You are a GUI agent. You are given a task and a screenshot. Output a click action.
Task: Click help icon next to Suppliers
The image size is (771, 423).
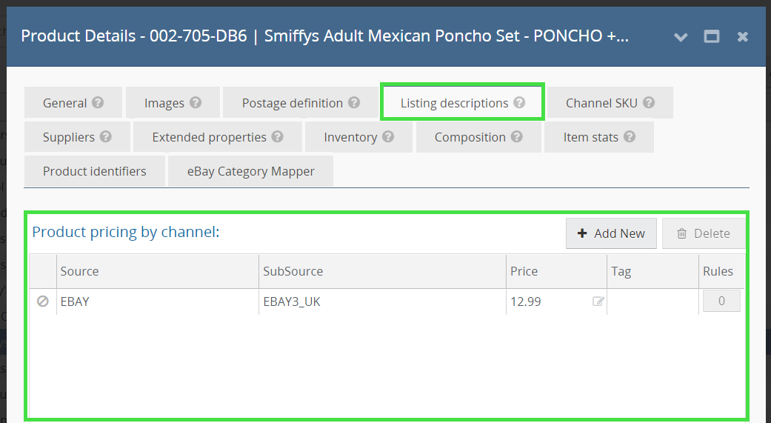click(x=106, y=137)
